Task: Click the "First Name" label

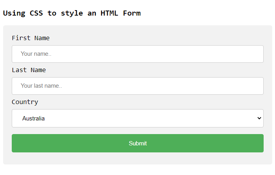Action: pyautogui.click(x=31, y=38)
